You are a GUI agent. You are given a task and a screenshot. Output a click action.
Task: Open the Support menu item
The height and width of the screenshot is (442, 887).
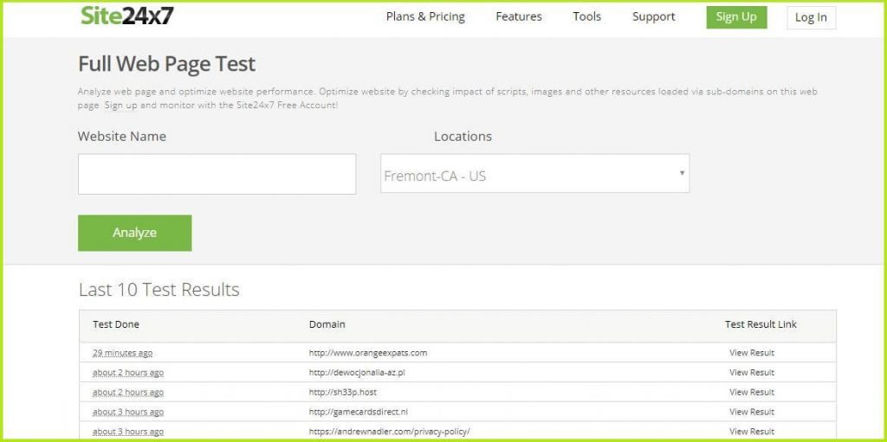653,17
